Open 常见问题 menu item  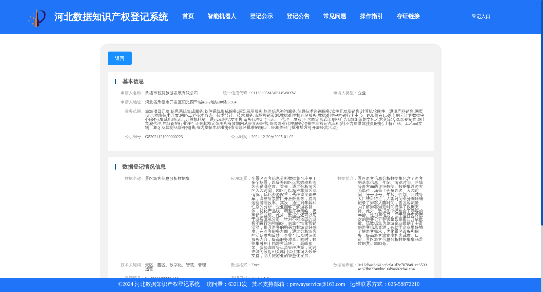[335, 16]
